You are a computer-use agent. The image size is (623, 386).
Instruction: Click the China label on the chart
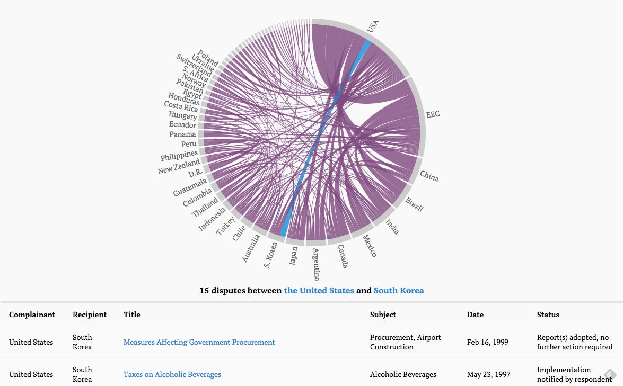(429, 176)
